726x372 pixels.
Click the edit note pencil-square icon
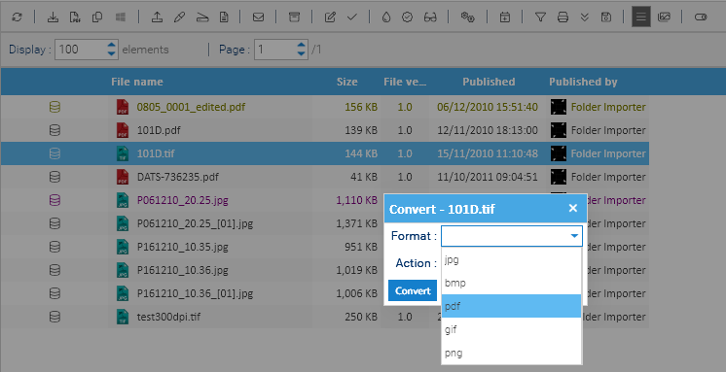(330, 17)
